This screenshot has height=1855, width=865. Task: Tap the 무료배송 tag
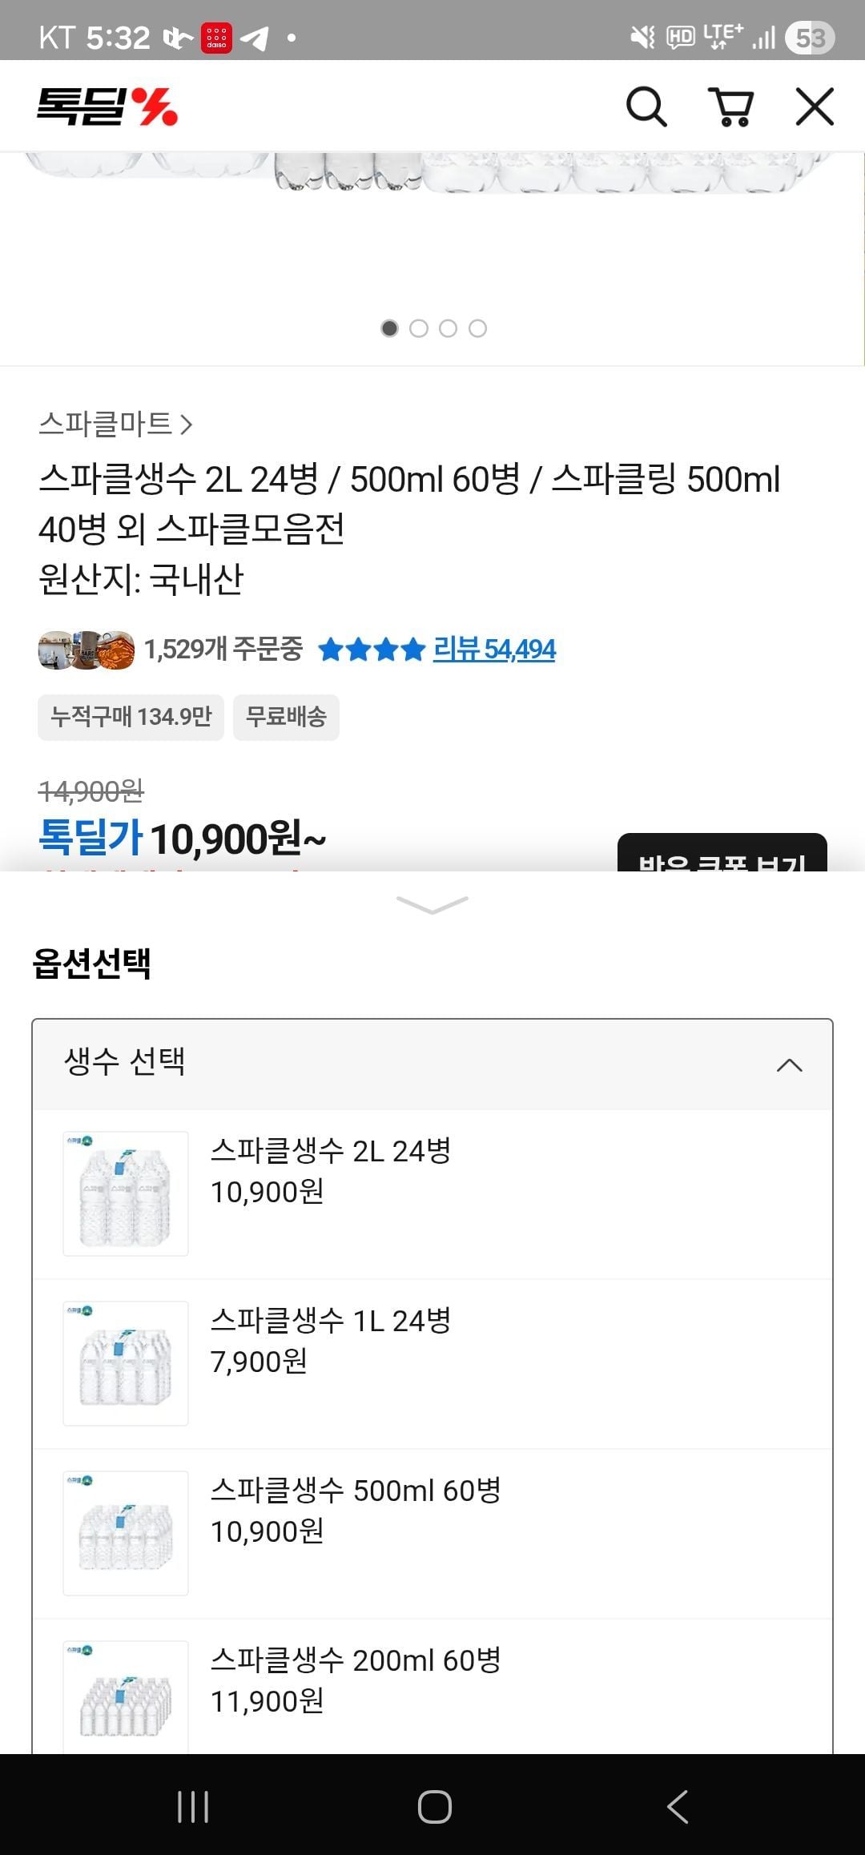tap(286, 717)
